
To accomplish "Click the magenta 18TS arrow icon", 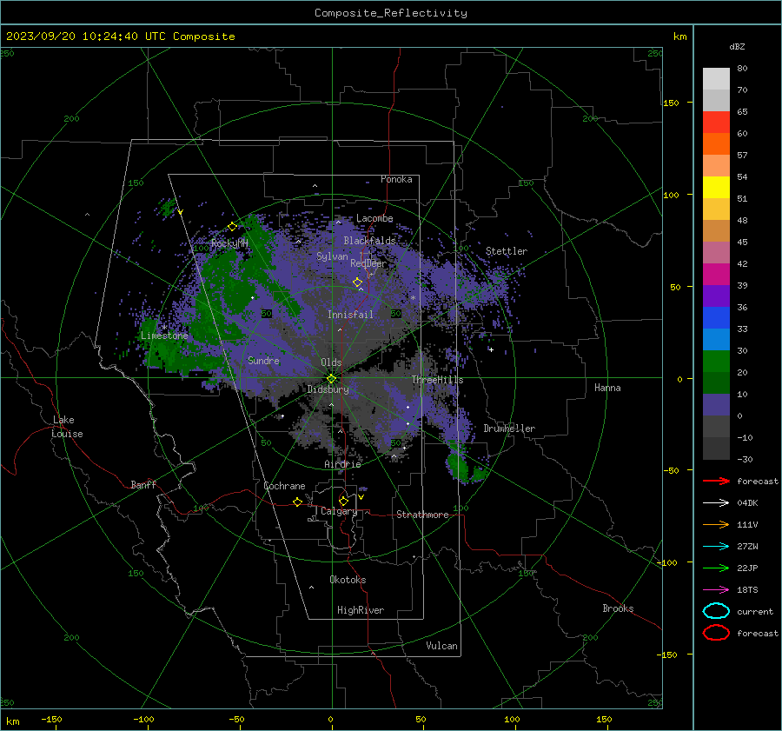I will (x=716, y=590).
